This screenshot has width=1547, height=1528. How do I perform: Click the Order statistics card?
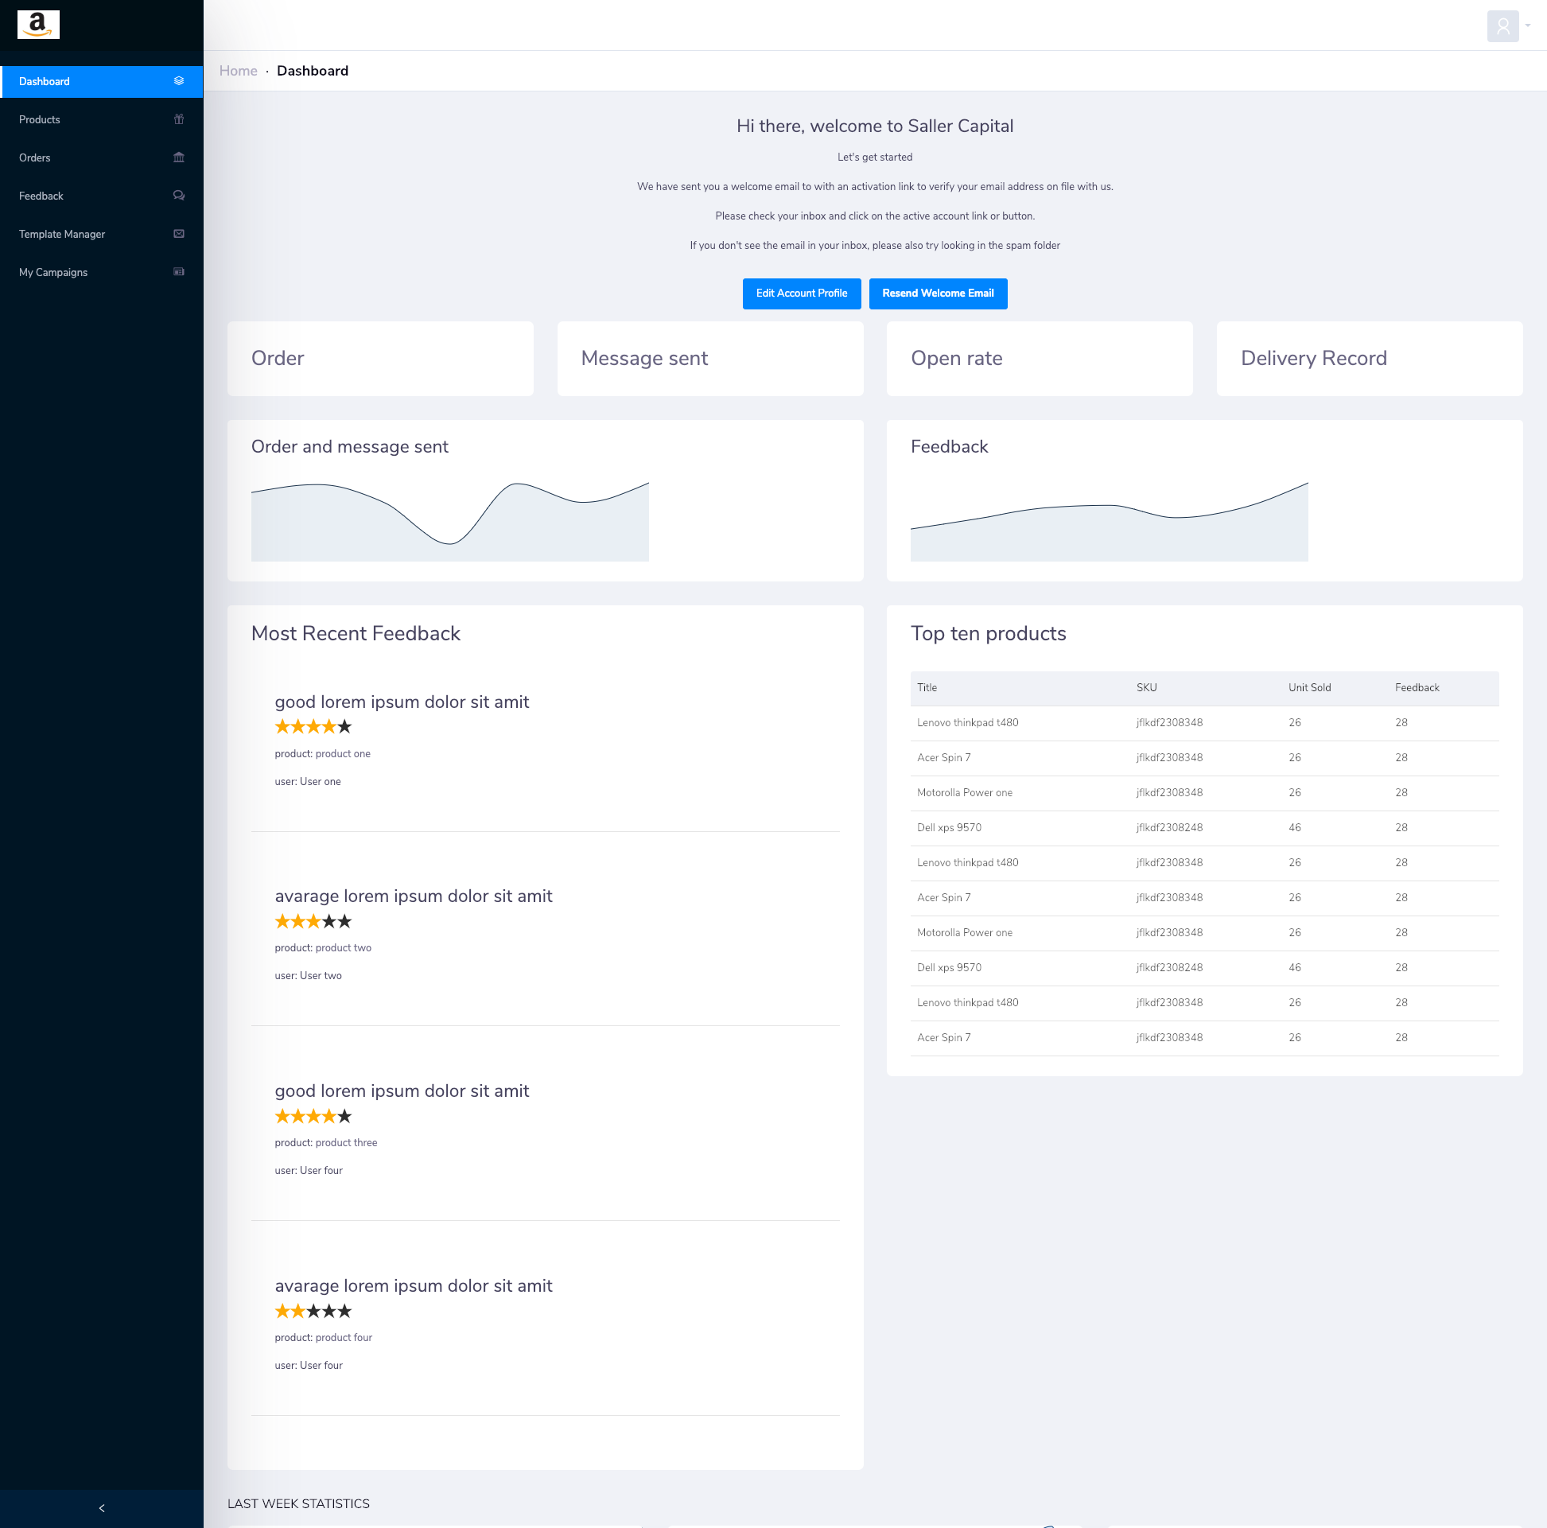pyautogui.click(x=380, y=358)
